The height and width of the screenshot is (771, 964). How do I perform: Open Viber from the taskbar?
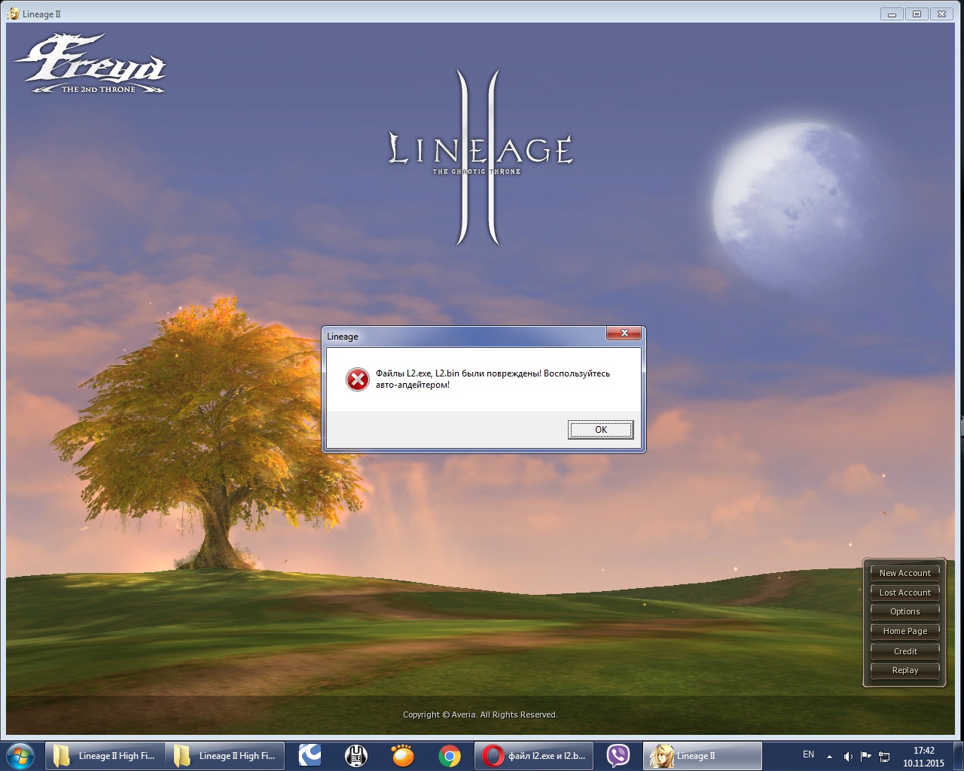pyautogui.click(x=618, y=755)
